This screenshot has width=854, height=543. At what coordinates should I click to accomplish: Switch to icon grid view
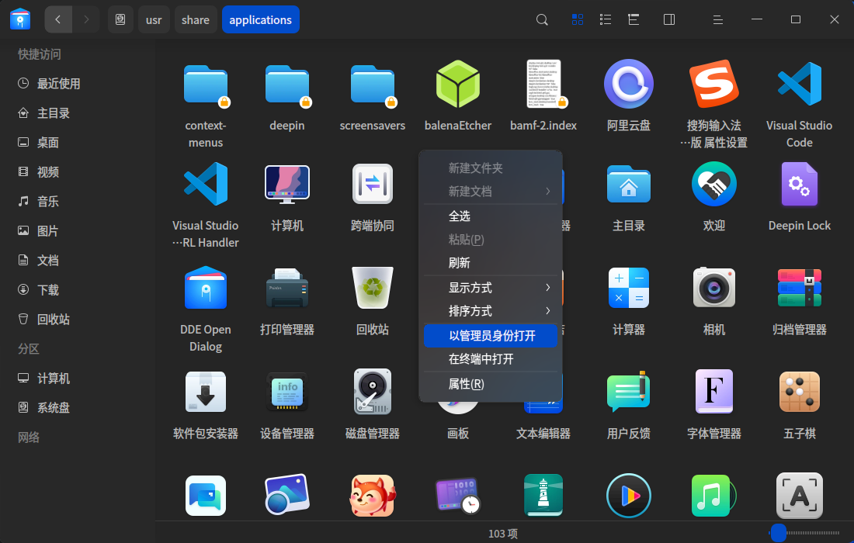pyautogui.click(x=578, y=19)
